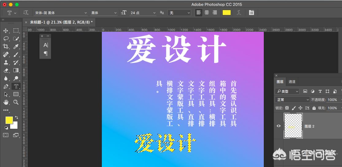Image resolution: width=342 pixels, height=167 pixels.
Task: Select document tab 未标题-1
Action: (x=61, y=22)
